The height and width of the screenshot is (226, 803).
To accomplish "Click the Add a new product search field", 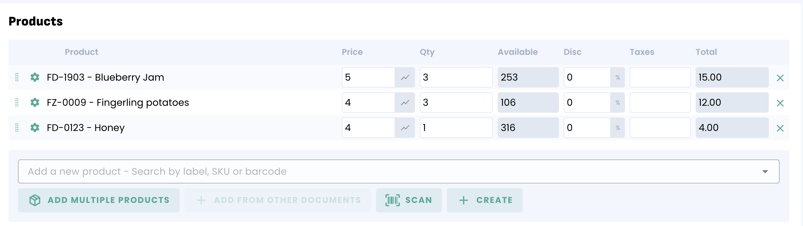I will pyautogui.click(x=374, y=172).
